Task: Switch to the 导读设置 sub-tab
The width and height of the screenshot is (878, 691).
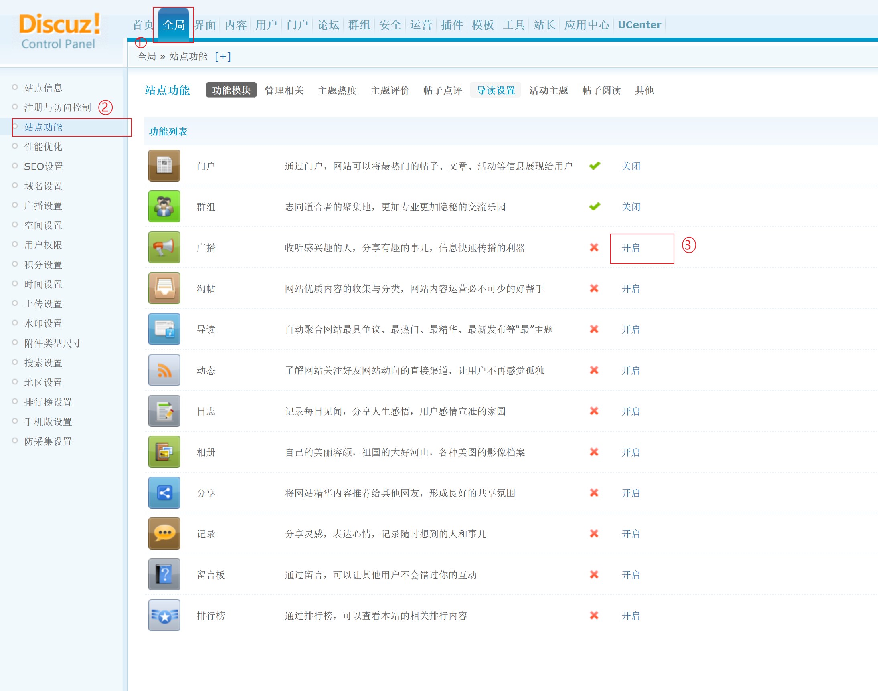Action: point(495,90)
